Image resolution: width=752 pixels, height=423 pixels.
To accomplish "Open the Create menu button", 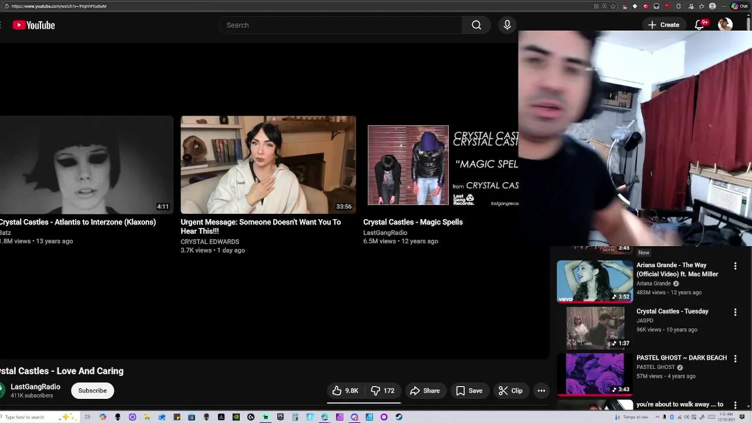I will pos(663,25).
